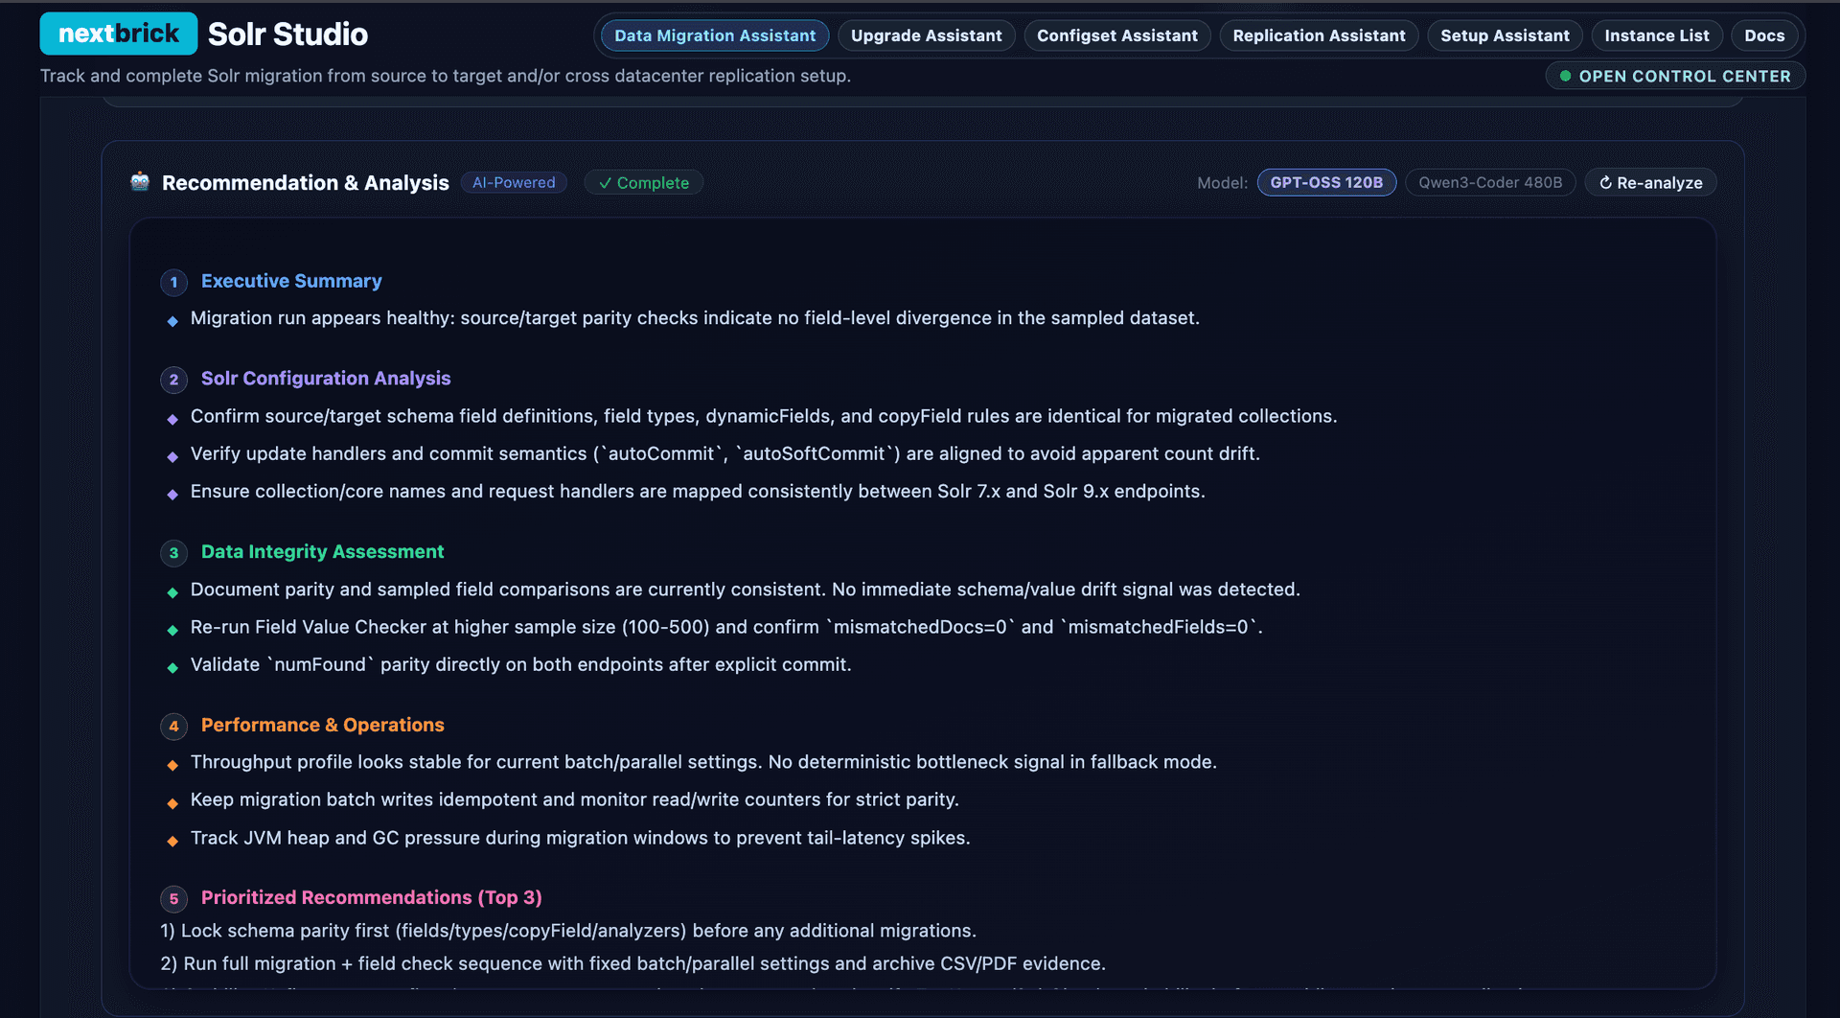Click the number 4 section badge

coord(173,726)
